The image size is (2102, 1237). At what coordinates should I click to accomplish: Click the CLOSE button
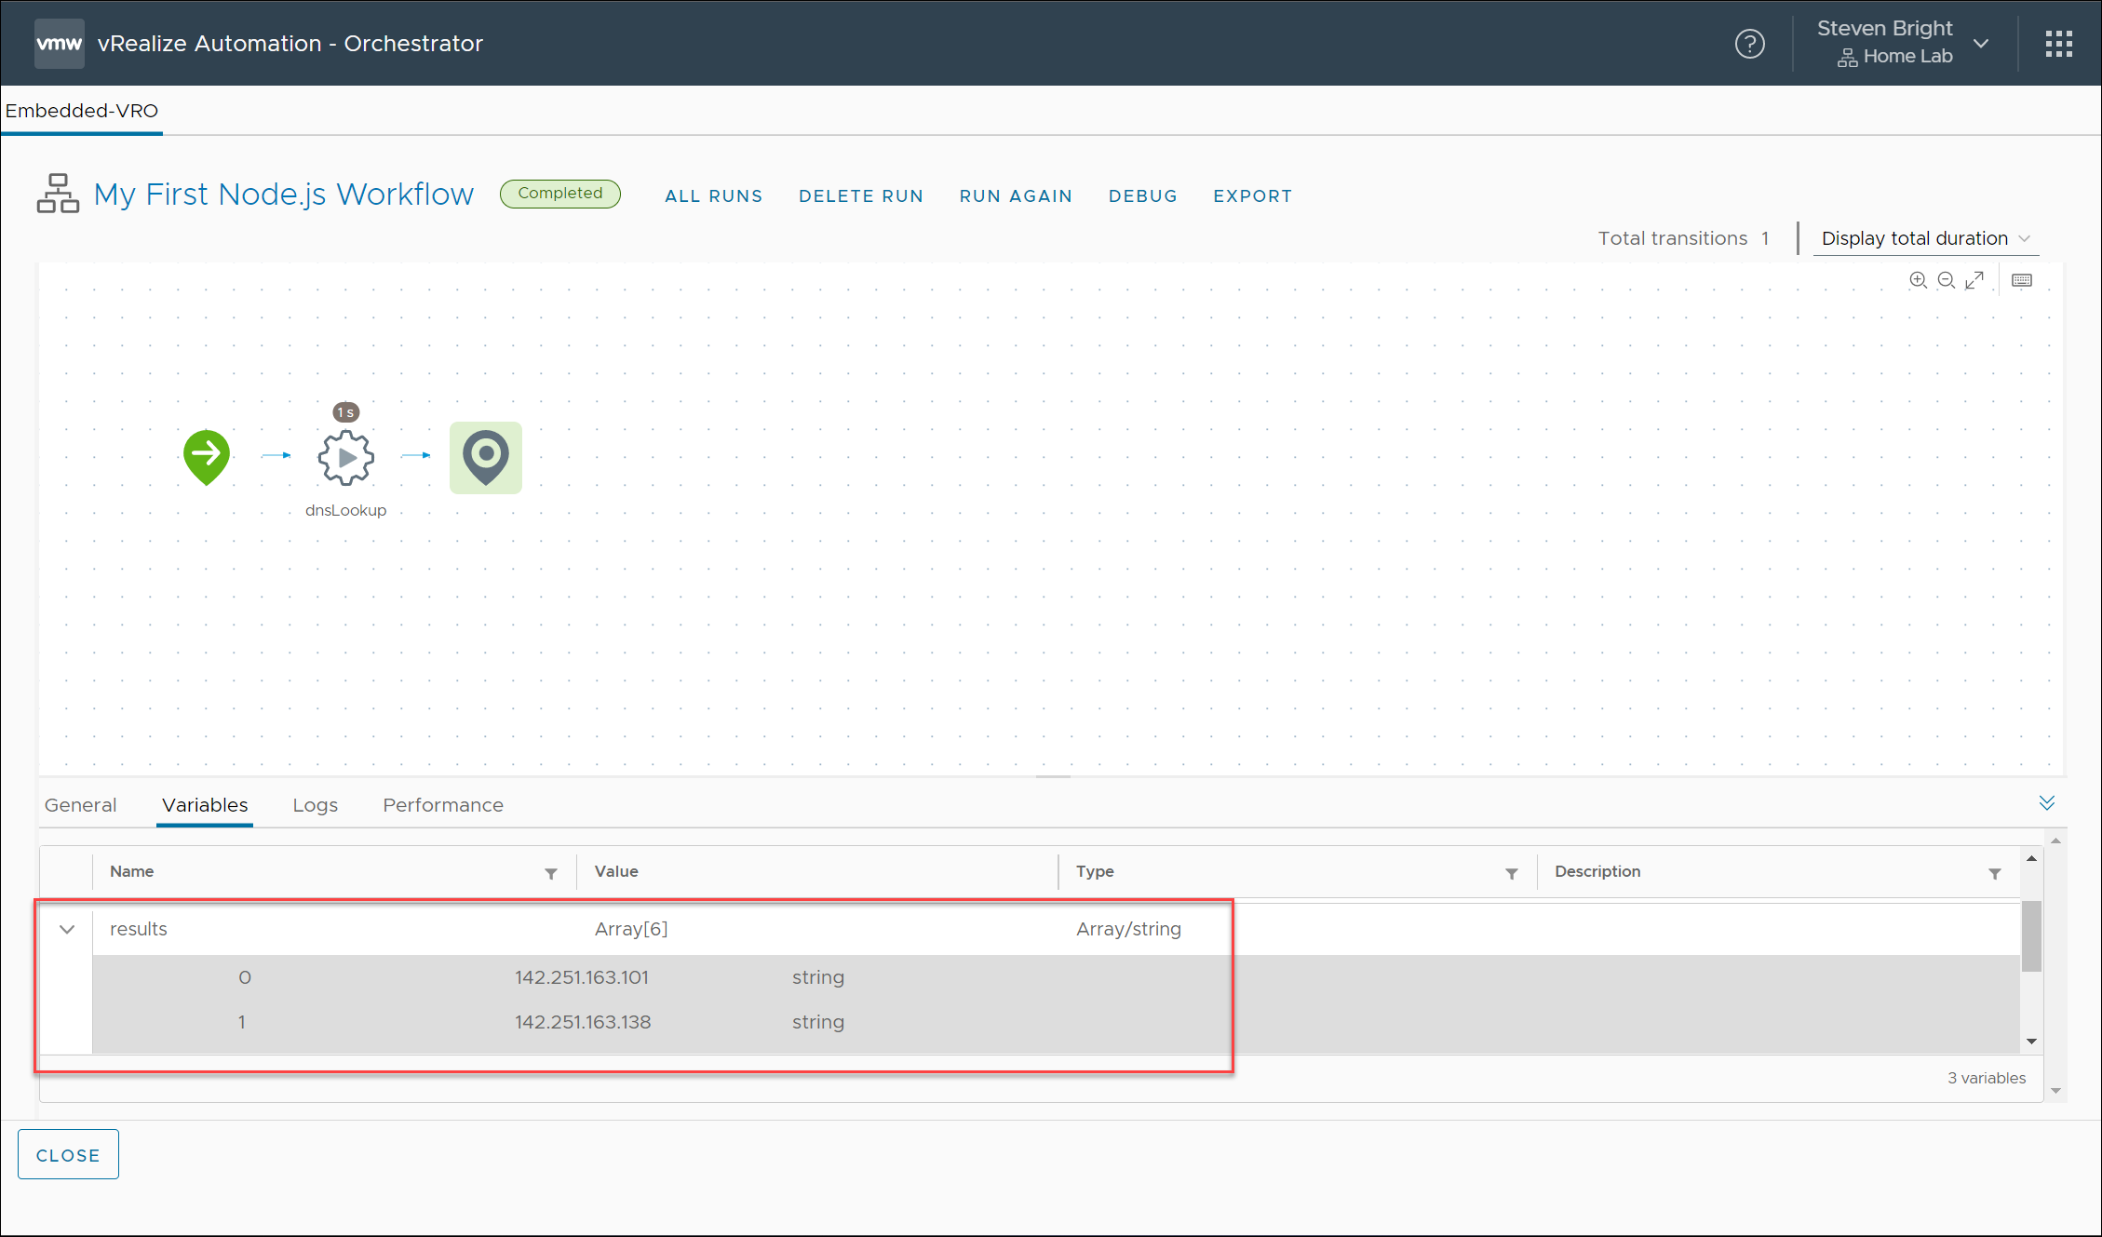click(x=68, y=1155)
